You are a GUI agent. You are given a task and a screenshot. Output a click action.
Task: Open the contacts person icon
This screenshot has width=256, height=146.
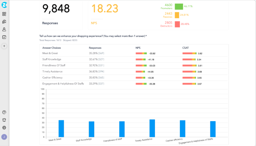click(4, 29)
